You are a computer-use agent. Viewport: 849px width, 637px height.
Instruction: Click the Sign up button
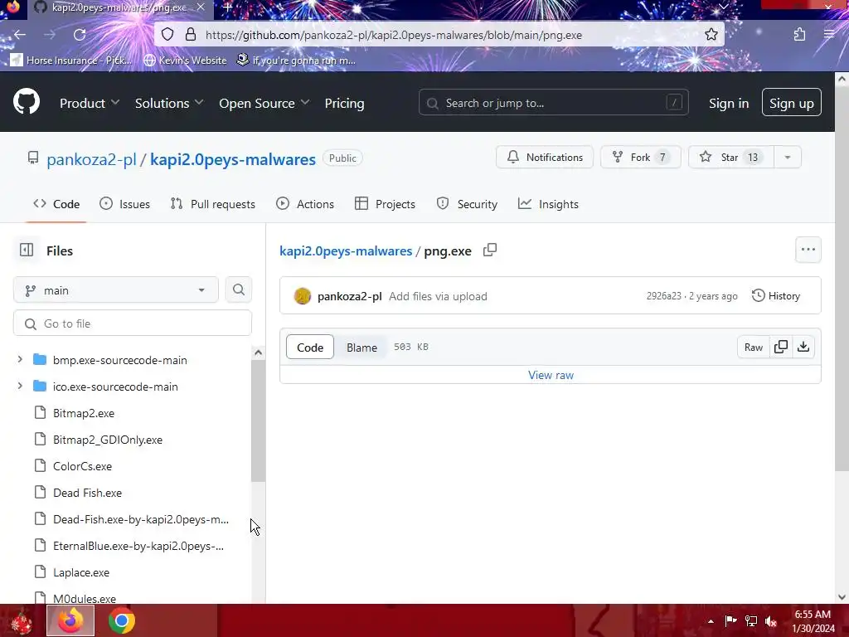point(791,102)
